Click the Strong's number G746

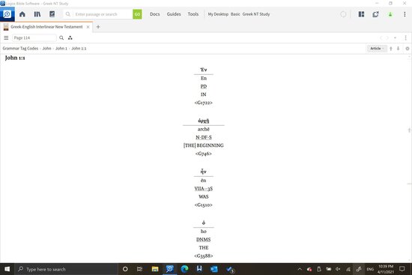pos(204,154)
